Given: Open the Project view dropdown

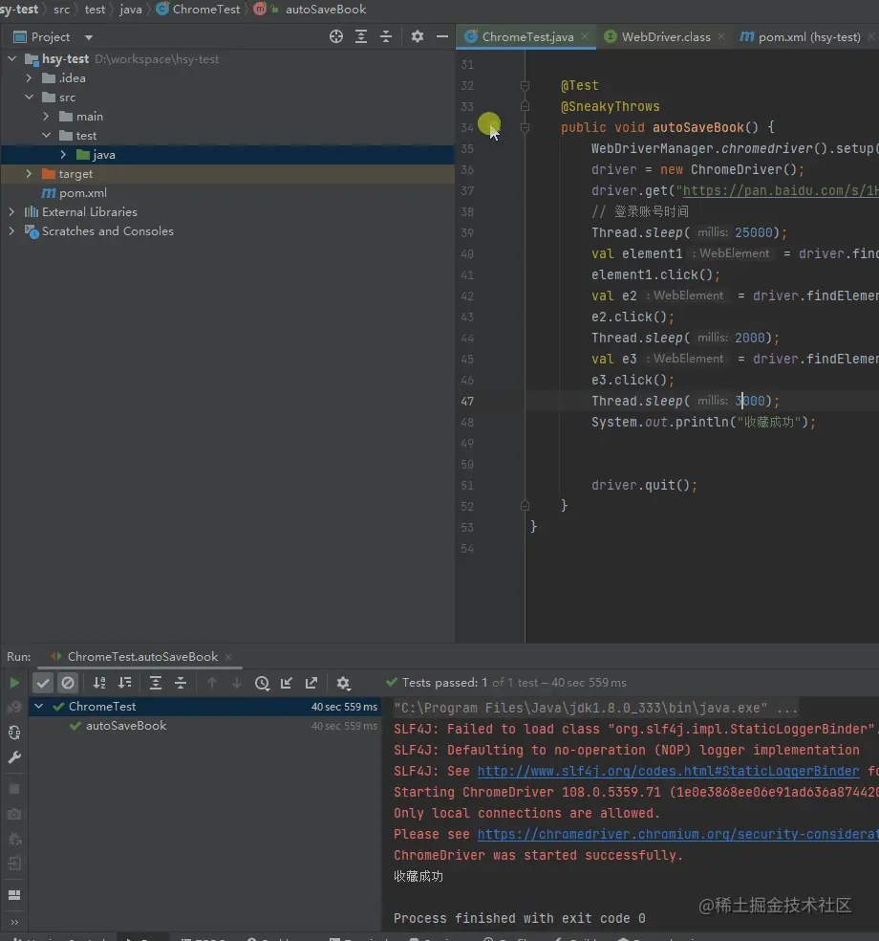Looking at the screenshot, I should (x=89, y=37).
